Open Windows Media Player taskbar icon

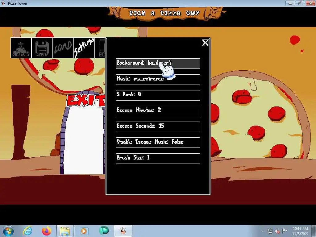coord(84,231)
